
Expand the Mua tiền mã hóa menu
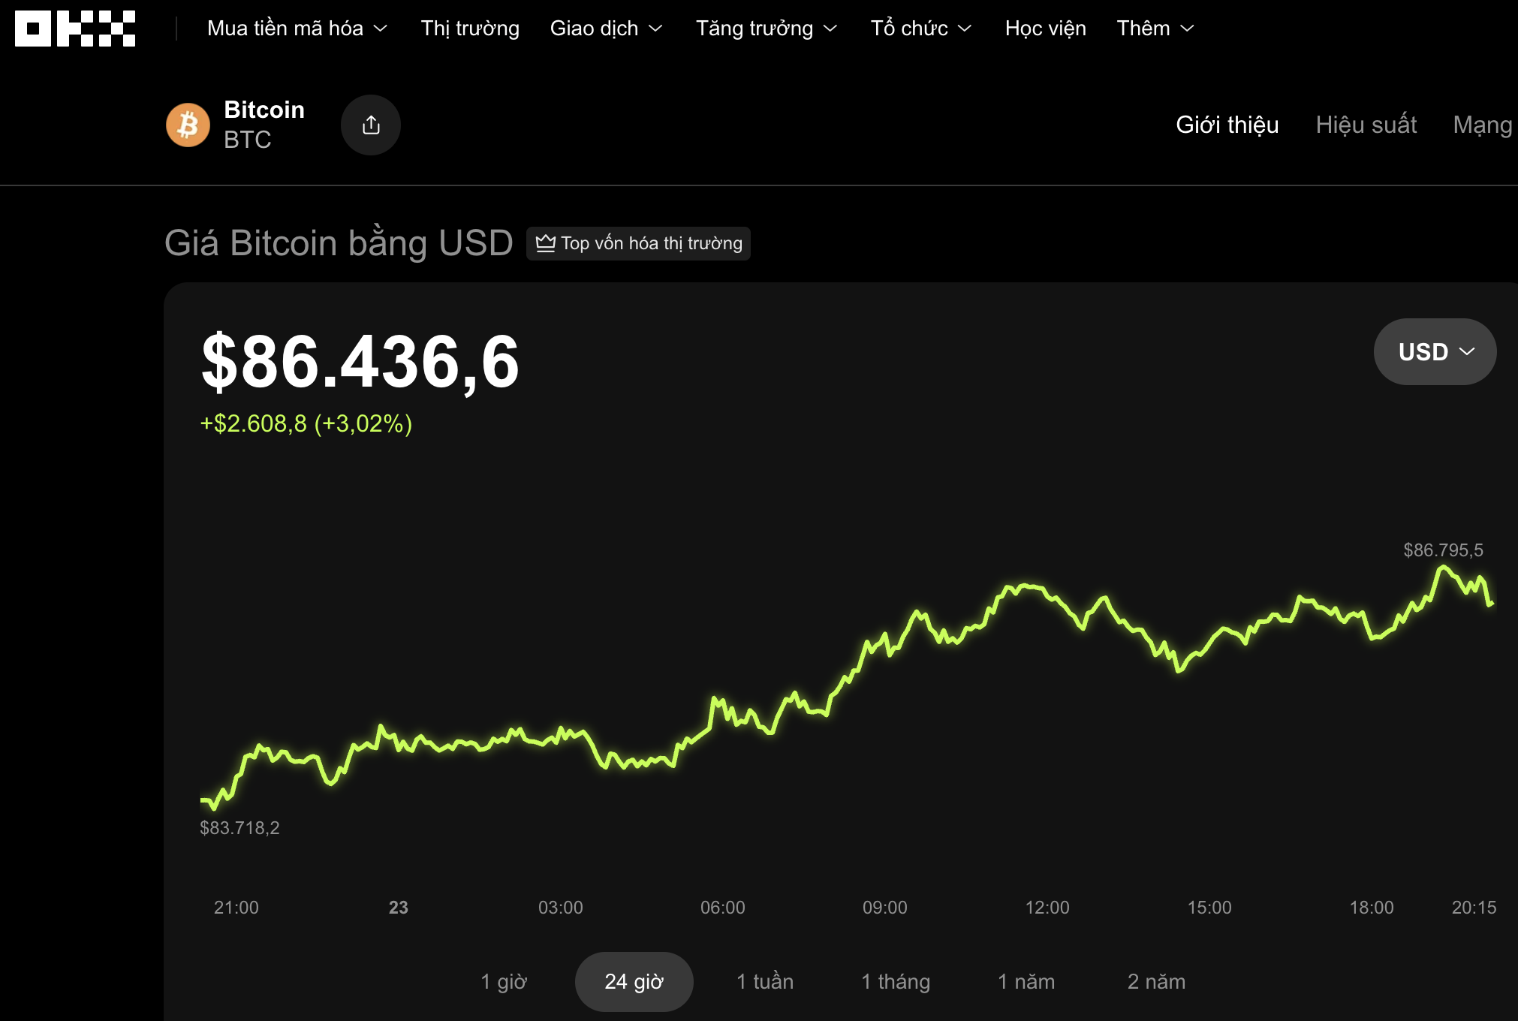point(297,29)
